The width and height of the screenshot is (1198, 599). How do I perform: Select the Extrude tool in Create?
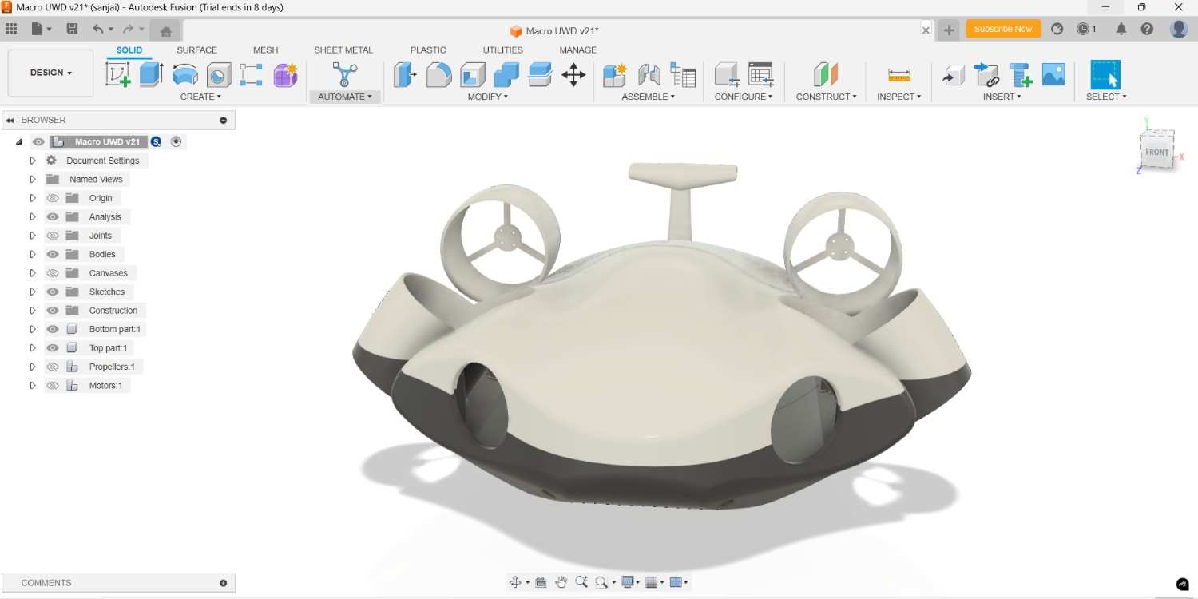(151, 75)
